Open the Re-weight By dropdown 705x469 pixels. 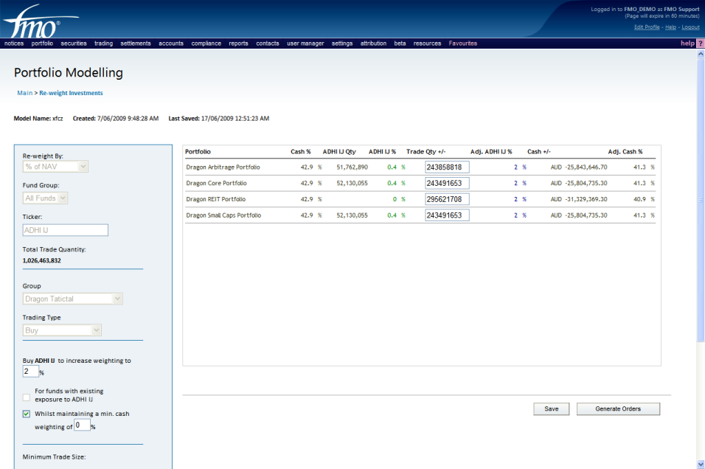56,167
